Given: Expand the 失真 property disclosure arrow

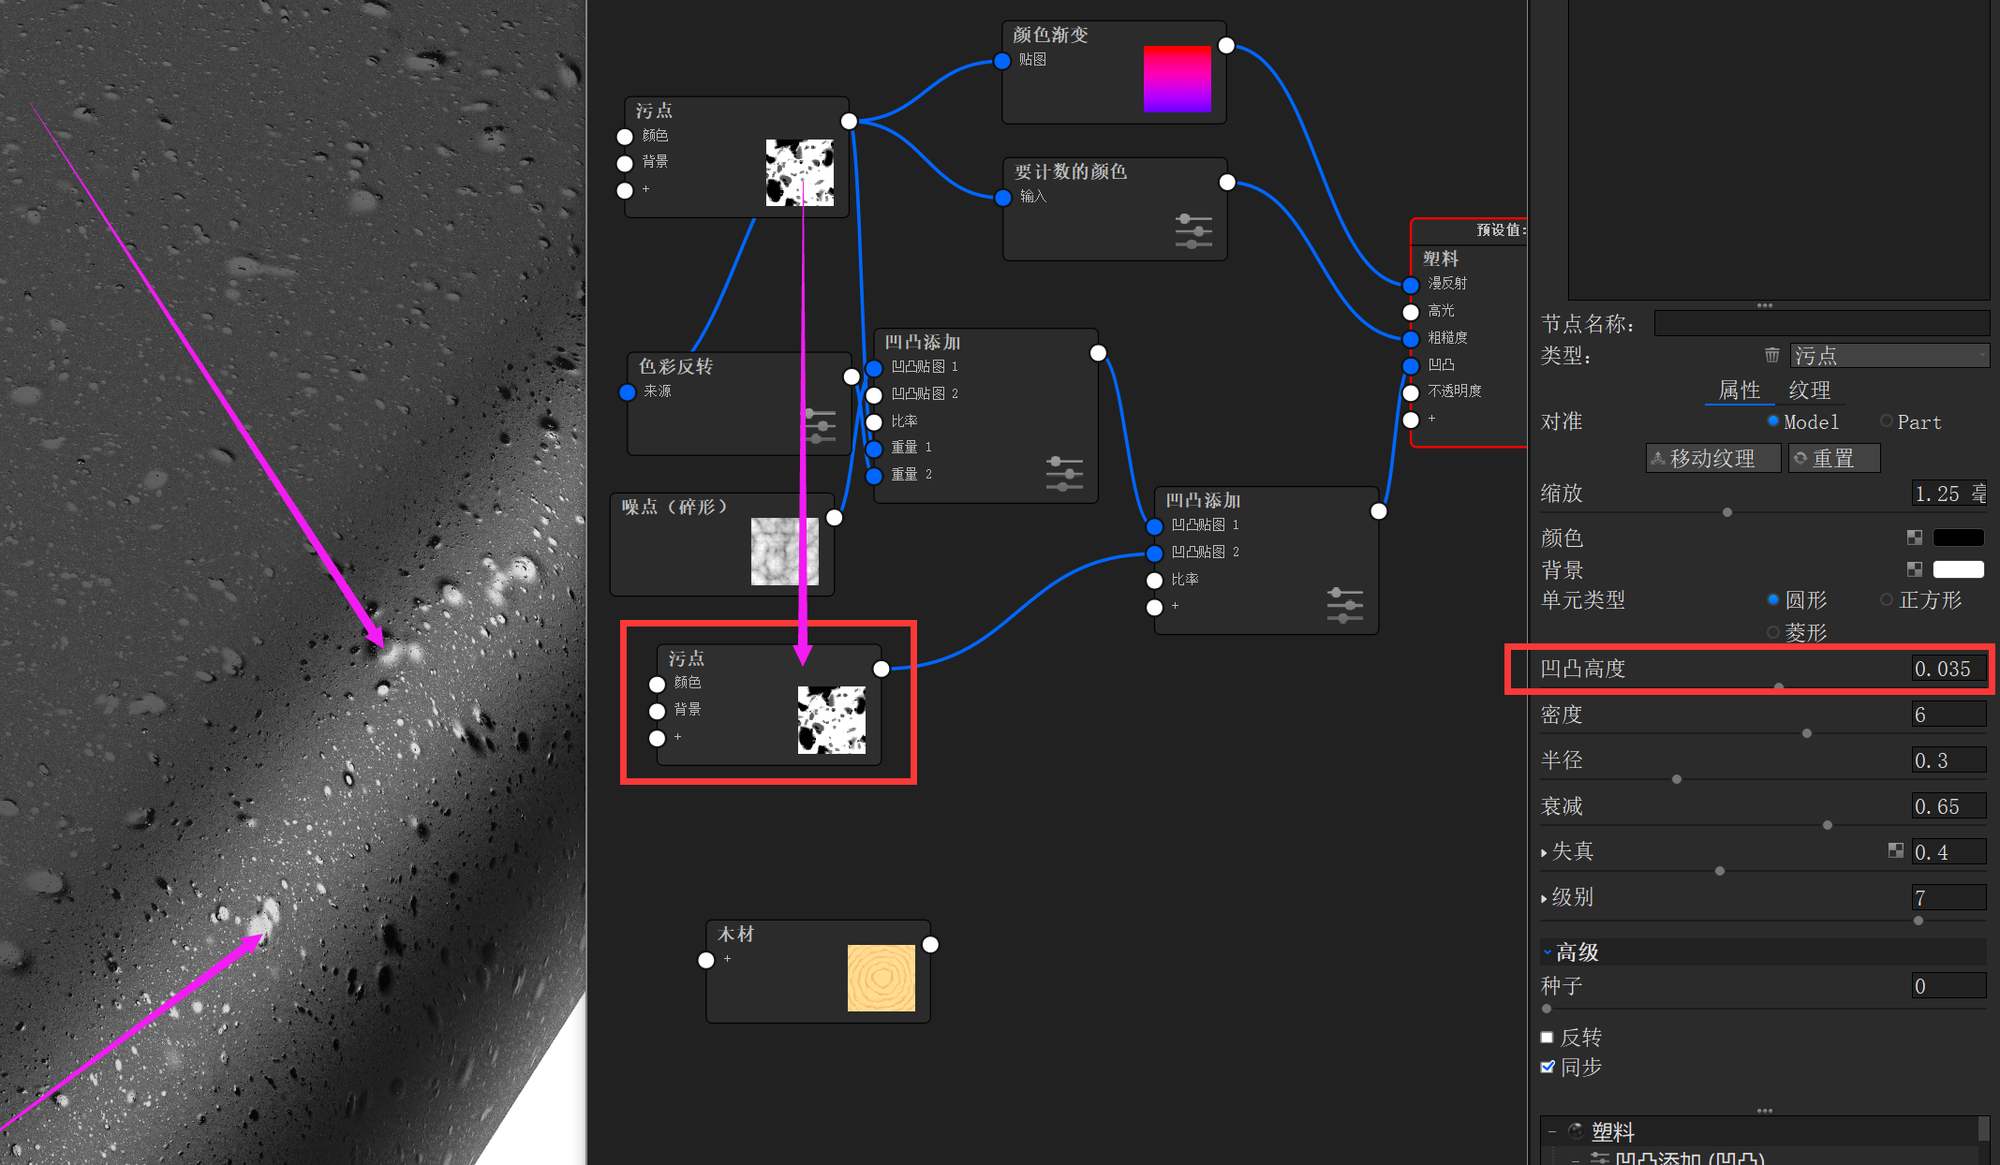Looking at the screenshot, I should [x=1544, y=850].
